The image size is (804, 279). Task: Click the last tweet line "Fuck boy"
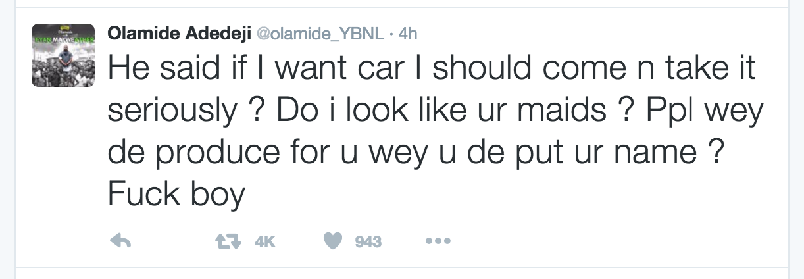[x=176, y=195]
